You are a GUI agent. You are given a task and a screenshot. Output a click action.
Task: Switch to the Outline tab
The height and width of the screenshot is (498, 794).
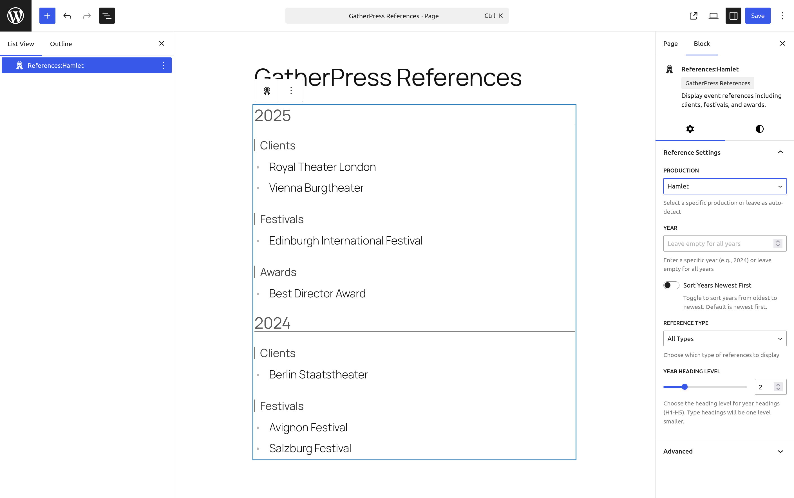tap(61, 43)
